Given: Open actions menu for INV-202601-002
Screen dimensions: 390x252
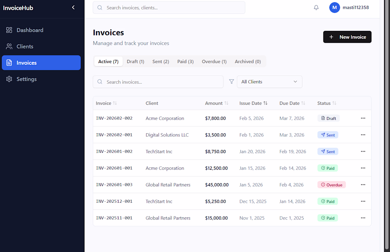Looking at the screenshot, I should (363, 151).
